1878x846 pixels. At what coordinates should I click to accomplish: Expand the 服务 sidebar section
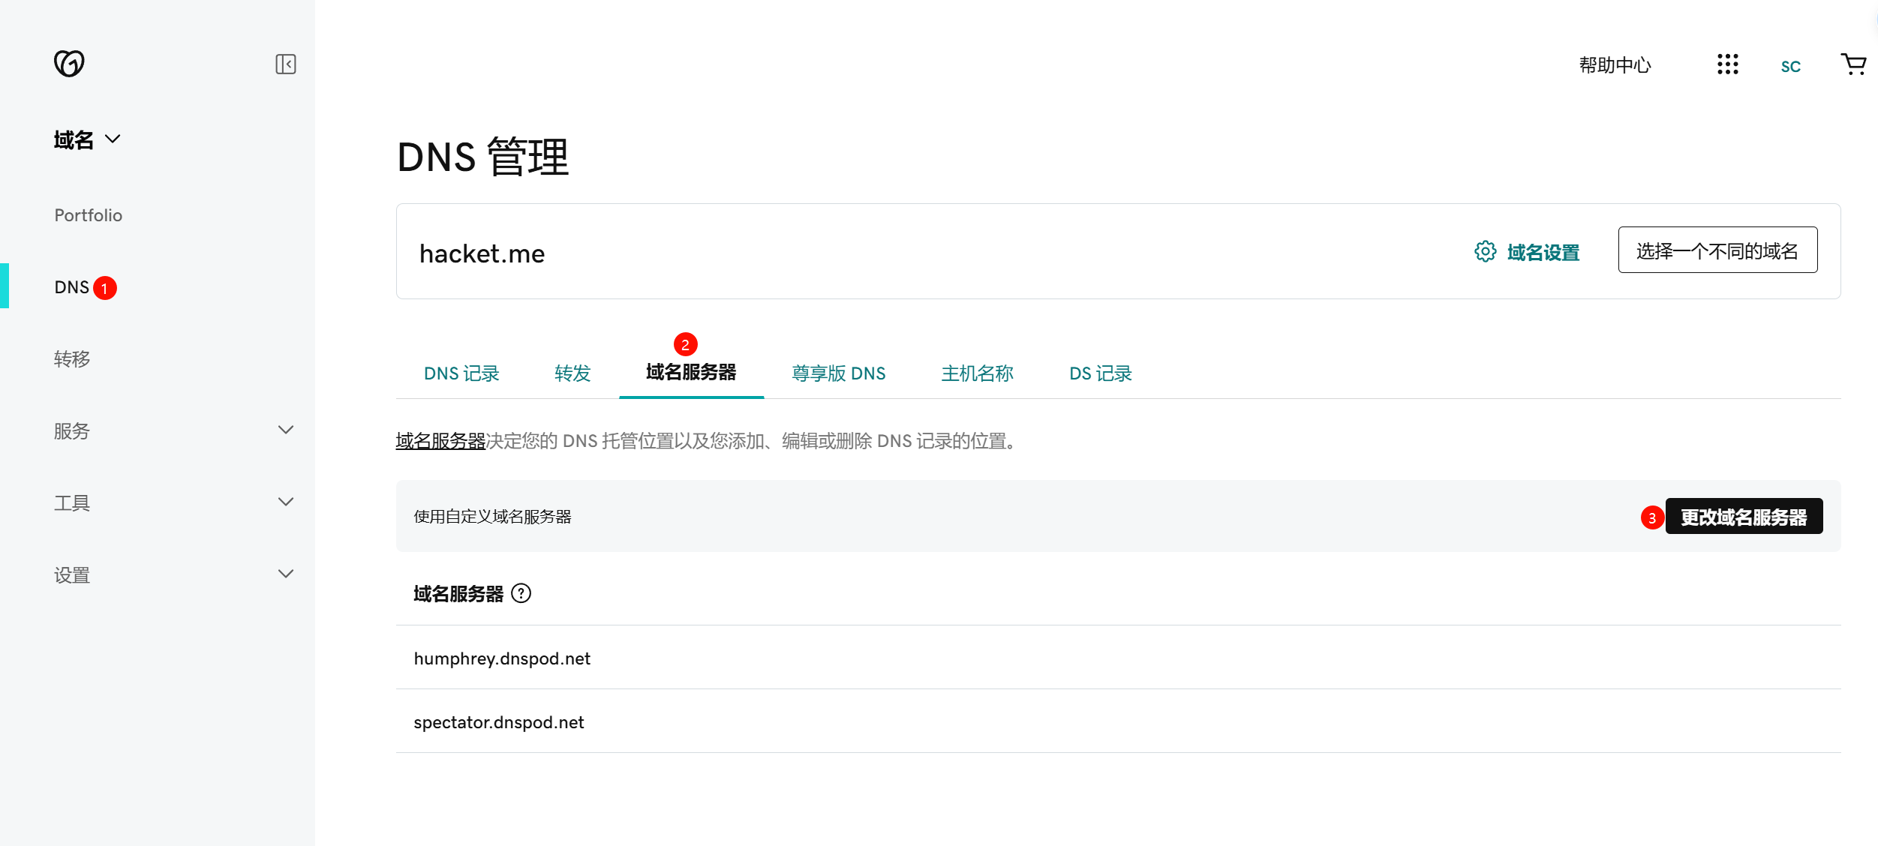[285, 430]
